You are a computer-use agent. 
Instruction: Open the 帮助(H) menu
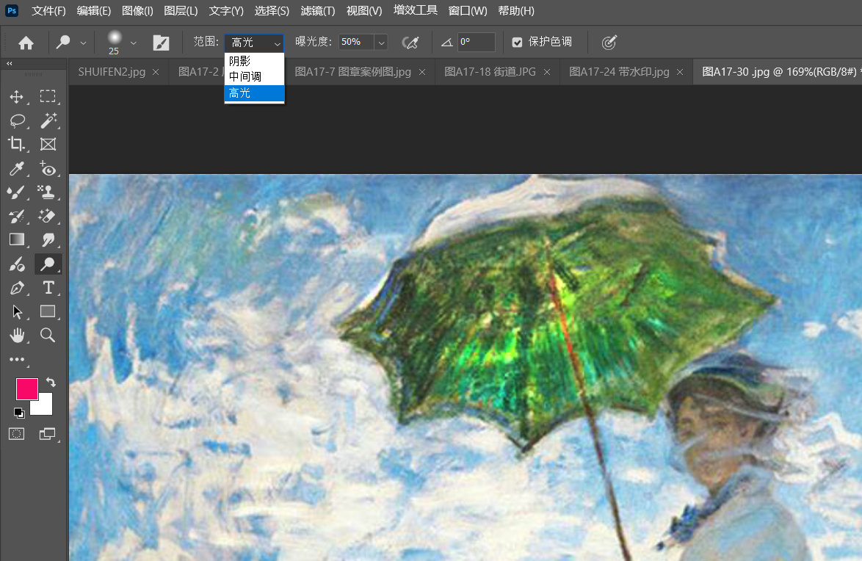(x=515, y=11)
